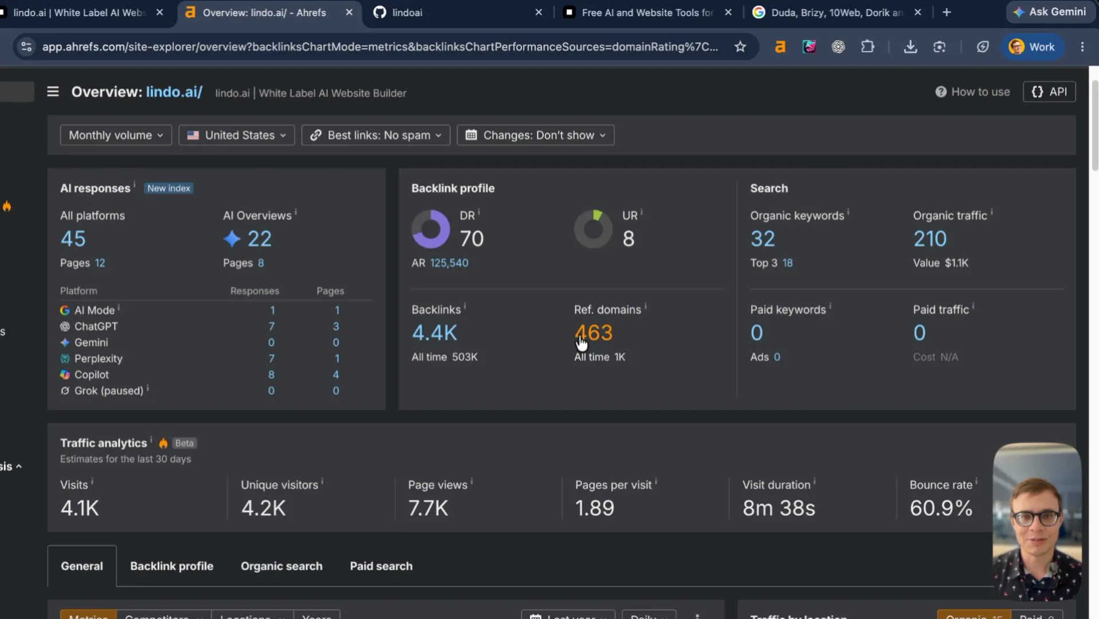
Task: Click the 210 organic traffic value
Action: tap(930, 239)
